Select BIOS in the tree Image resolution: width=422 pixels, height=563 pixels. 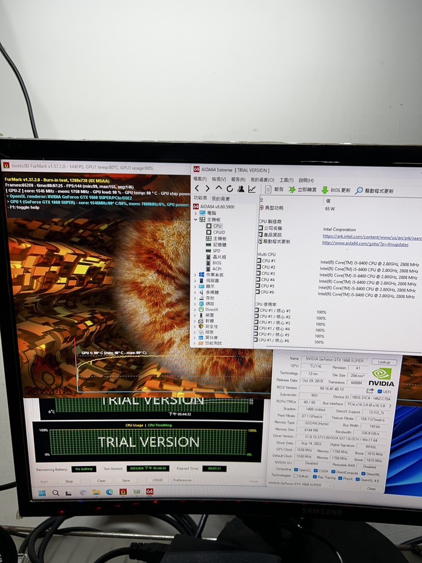(x=214, y=263)
